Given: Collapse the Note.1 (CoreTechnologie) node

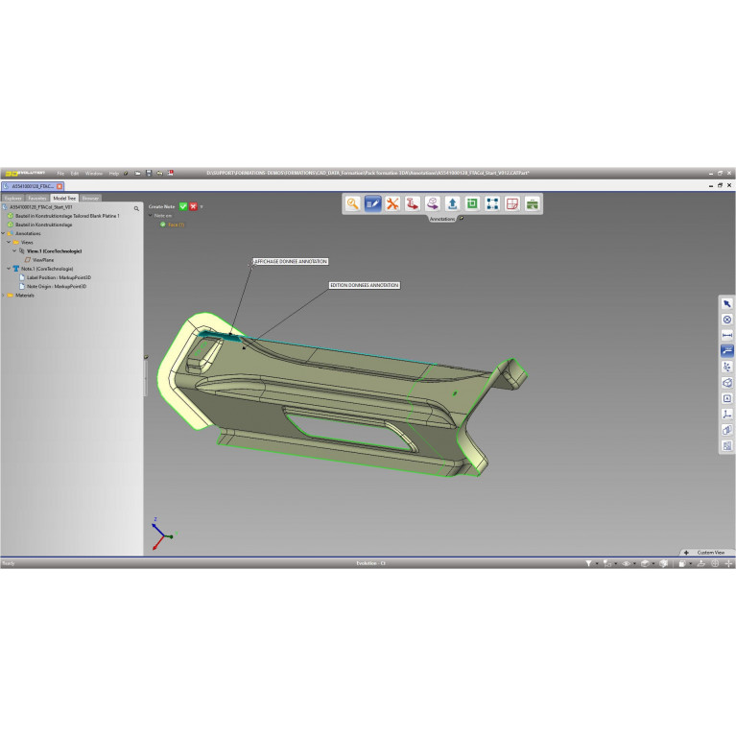Looking at the screenshot, I should (9, 269).
